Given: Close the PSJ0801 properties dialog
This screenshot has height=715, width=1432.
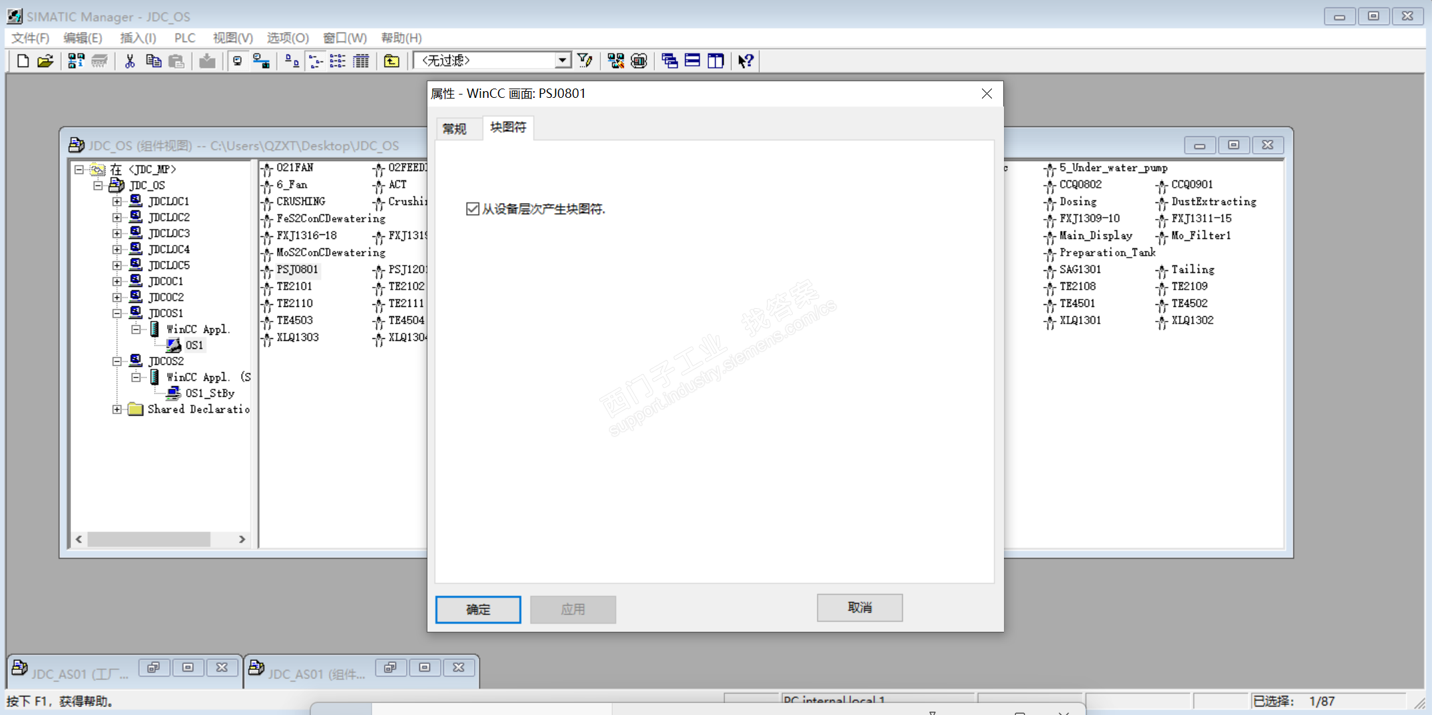Looking at the screenshot, I should 987,94.
